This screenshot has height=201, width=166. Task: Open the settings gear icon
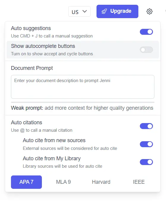click(x=149, y=12)
